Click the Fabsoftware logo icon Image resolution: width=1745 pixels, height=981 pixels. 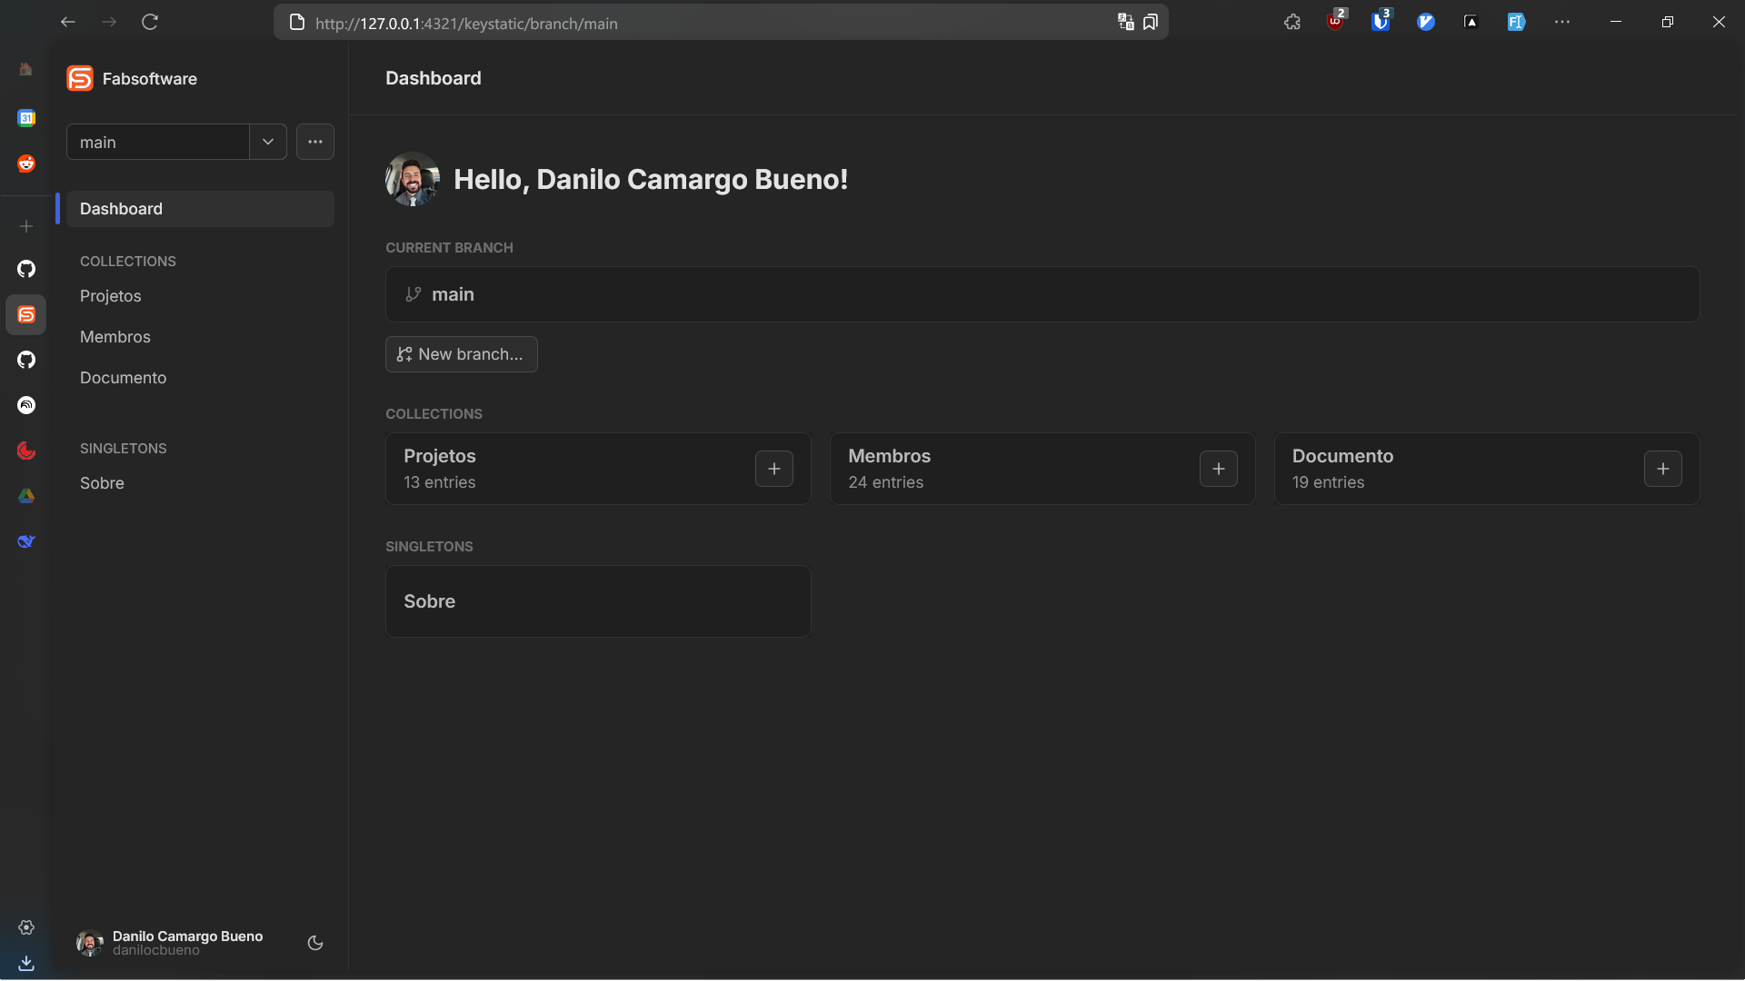[80, 79]
